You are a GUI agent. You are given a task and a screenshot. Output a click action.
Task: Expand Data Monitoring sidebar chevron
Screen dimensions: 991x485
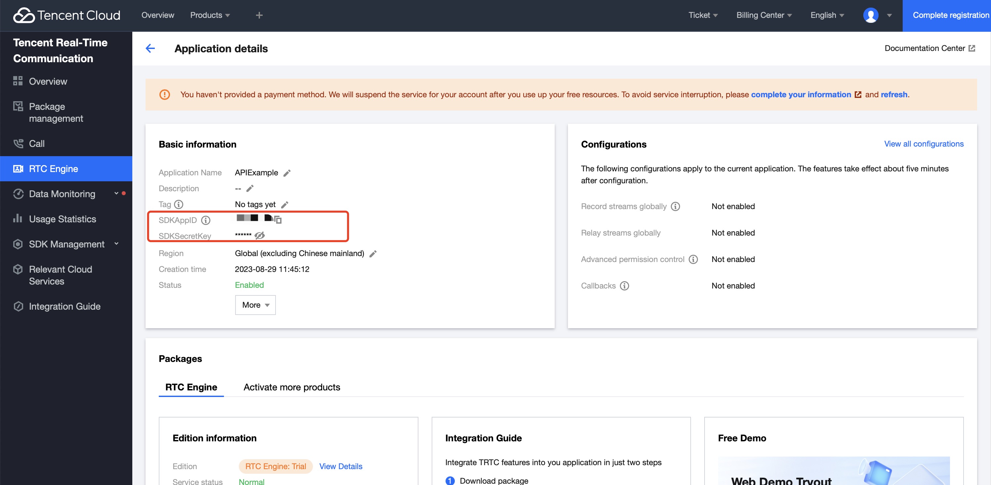pyautogui.click(x=116, y=193)
